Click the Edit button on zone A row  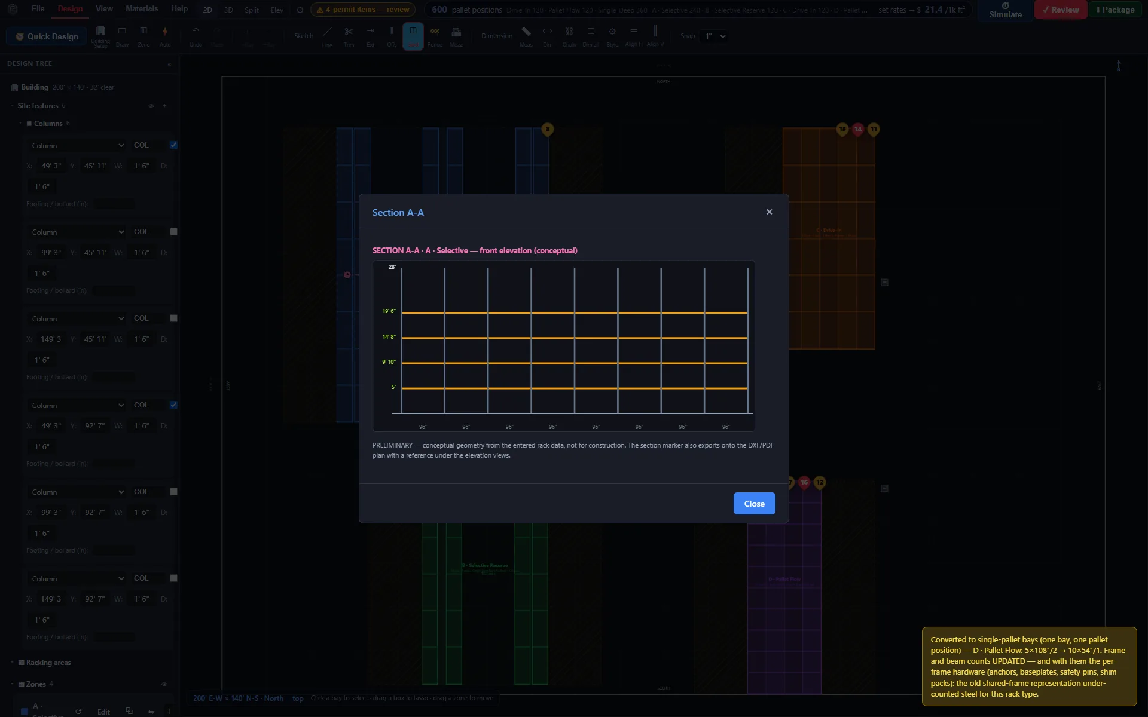click(103, 712)
